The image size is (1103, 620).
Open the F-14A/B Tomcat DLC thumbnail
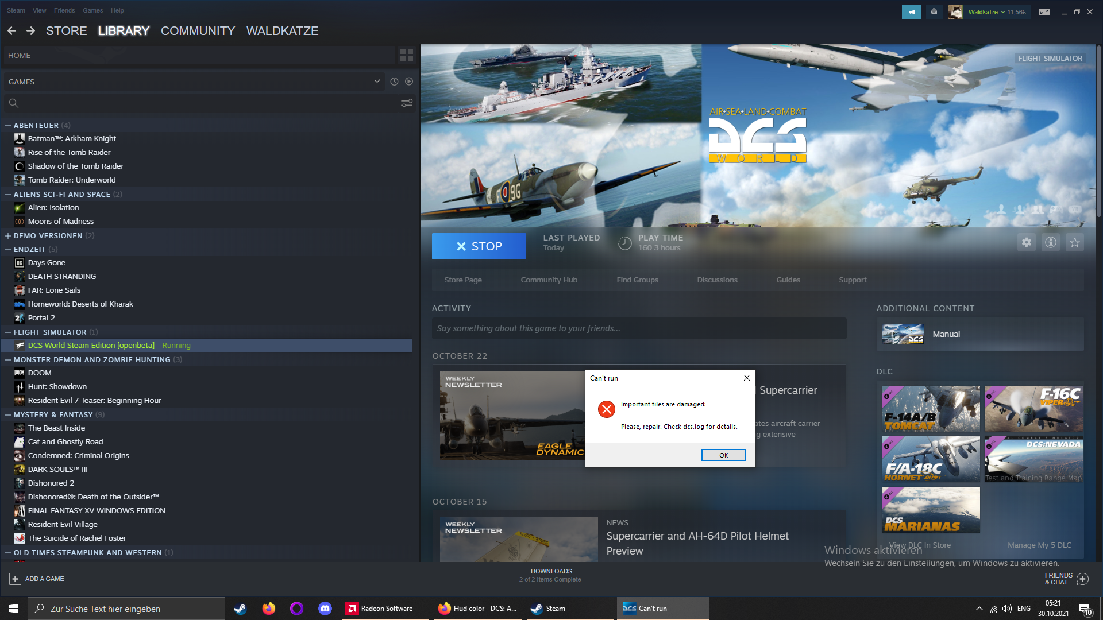tap(931, 409)
